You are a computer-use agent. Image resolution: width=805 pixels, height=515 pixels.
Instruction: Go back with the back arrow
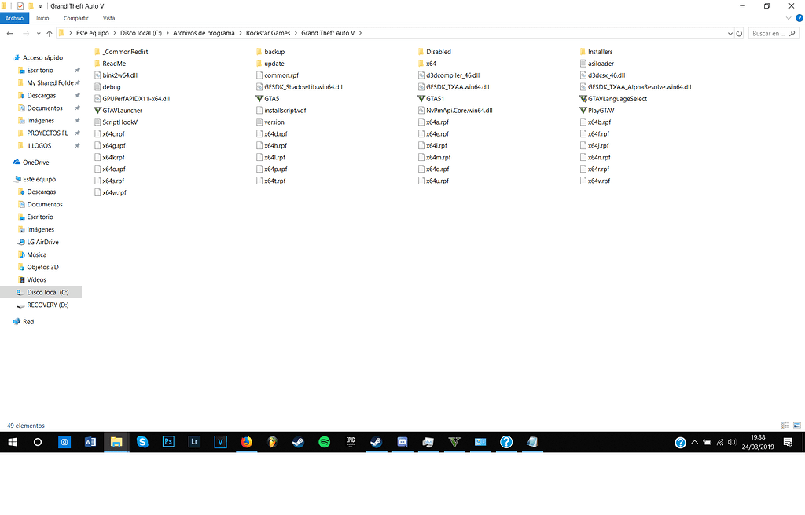click(9, 33)
